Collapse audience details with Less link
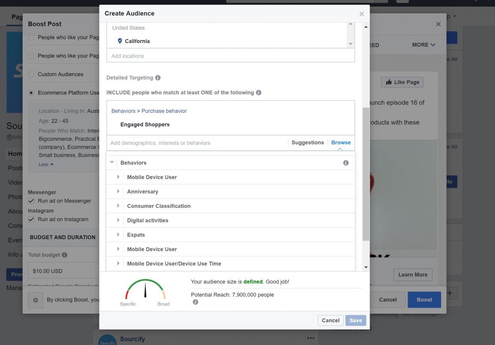Image resolution: width=495 pixels, height=345 pixels. (x=46, y=164)
